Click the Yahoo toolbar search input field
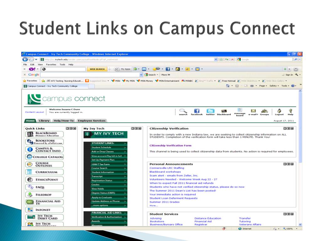This screenshot has width=321, height=241. tap(63, 69)
